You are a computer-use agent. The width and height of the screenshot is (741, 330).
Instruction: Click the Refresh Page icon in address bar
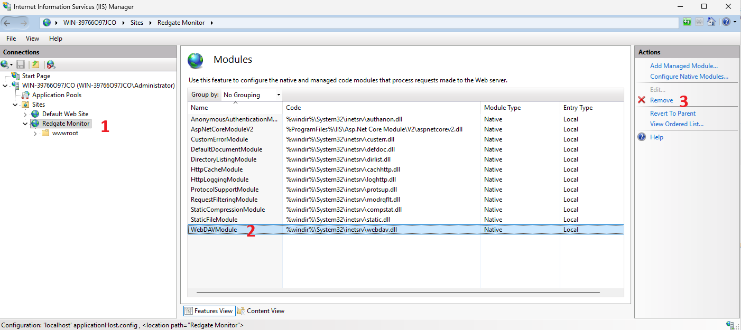tap(687, 22)
